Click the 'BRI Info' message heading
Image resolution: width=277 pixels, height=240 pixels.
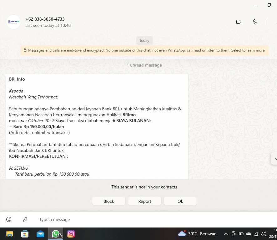[x=17, y=79]
